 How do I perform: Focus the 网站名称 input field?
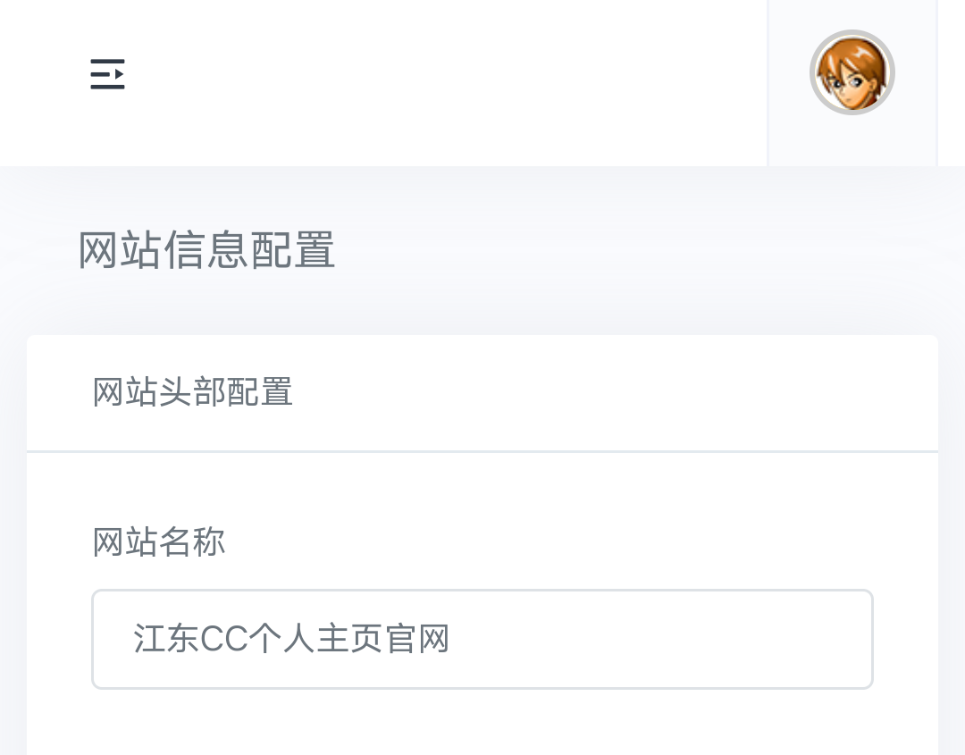pyautogui.click(x=482, y=639)
